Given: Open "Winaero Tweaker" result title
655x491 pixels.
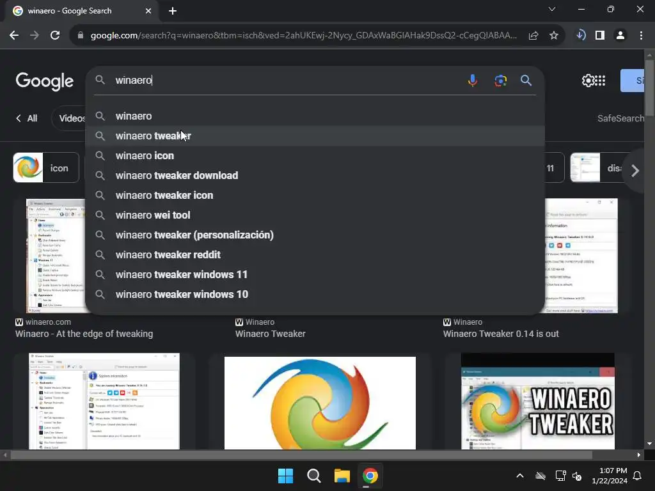Looking at the screenshot, I should pos(271,334).
